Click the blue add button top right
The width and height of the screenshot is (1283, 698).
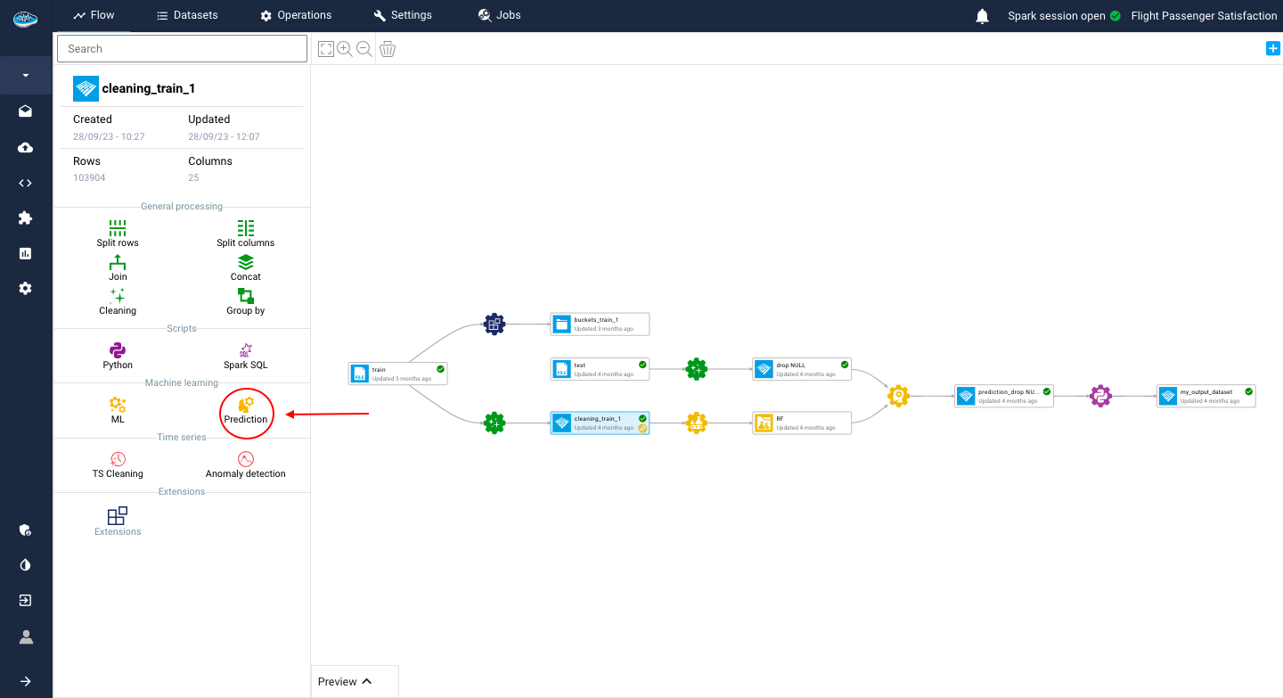[x=1272, y=49]
